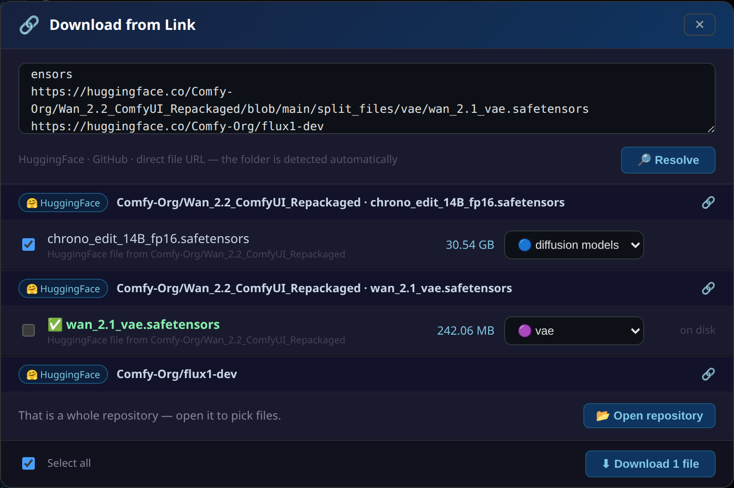
Task: Click HuggingFace badge for Comfy-Org/flux1-dev
Action: 63,374
